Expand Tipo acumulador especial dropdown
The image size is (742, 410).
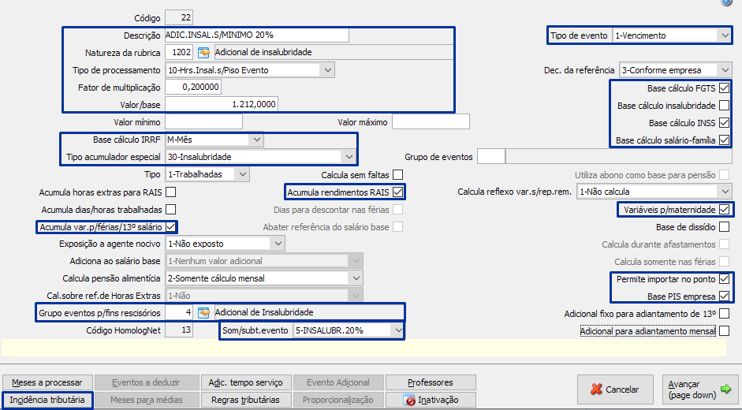coord(260,157)
